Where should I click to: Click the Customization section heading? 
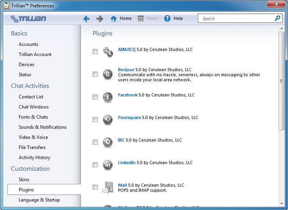30,168
